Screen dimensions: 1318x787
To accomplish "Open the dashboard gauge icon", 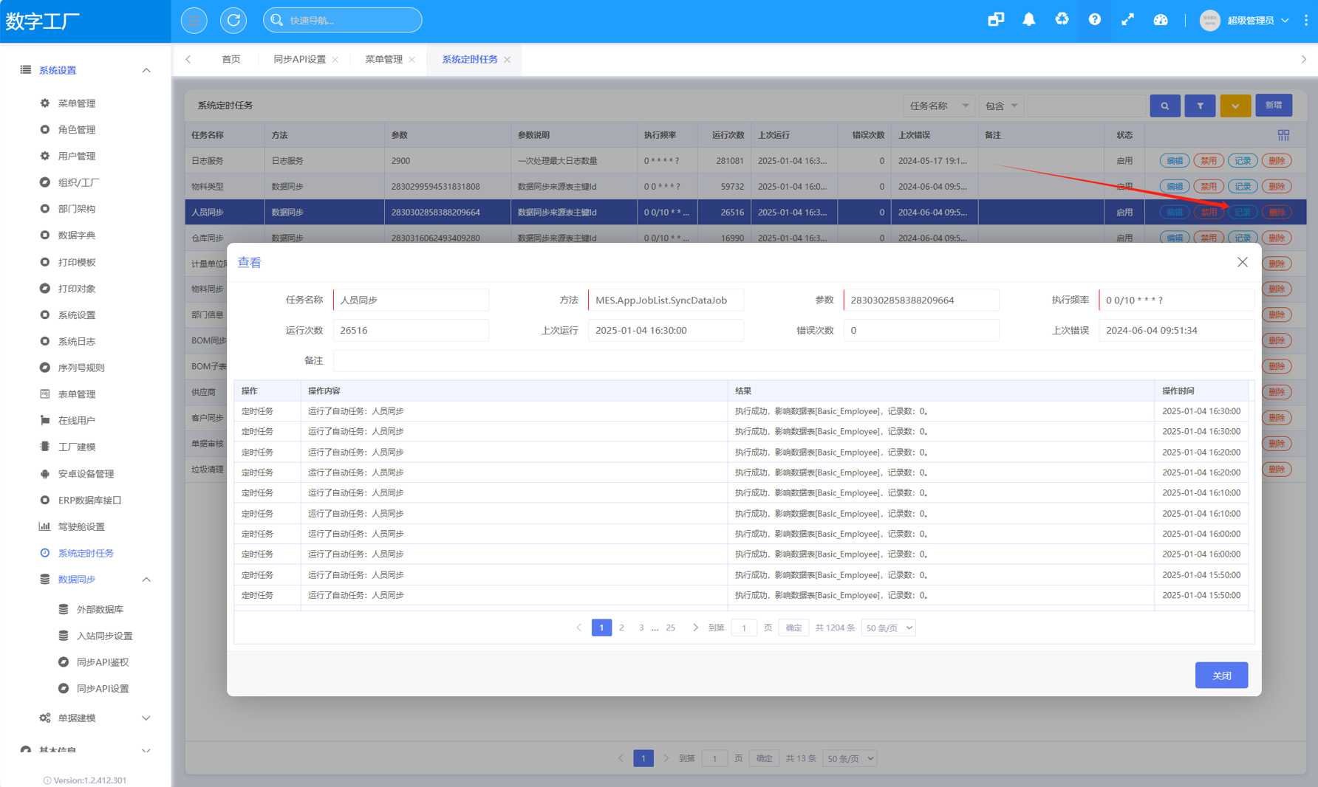I will 1161,20.
